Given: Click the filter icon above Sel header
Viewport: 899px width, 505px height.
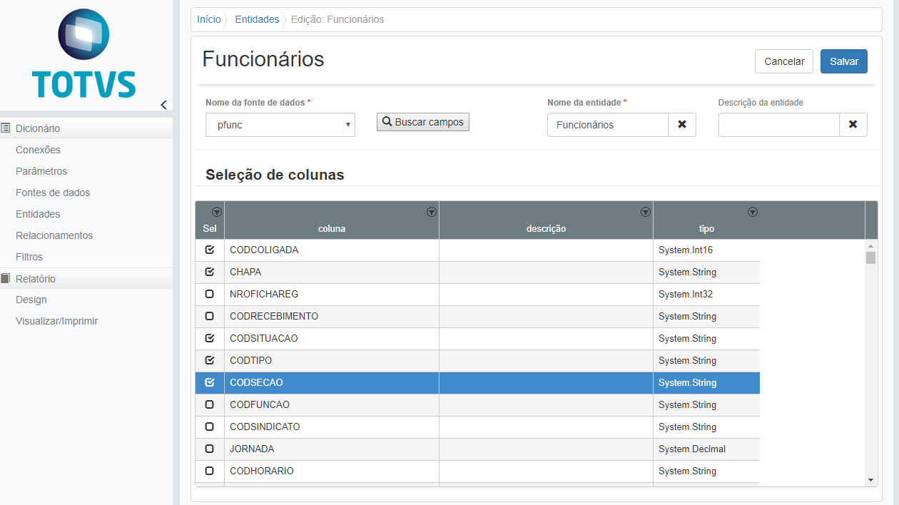Looking at the screenshot, I should [217, 212].
